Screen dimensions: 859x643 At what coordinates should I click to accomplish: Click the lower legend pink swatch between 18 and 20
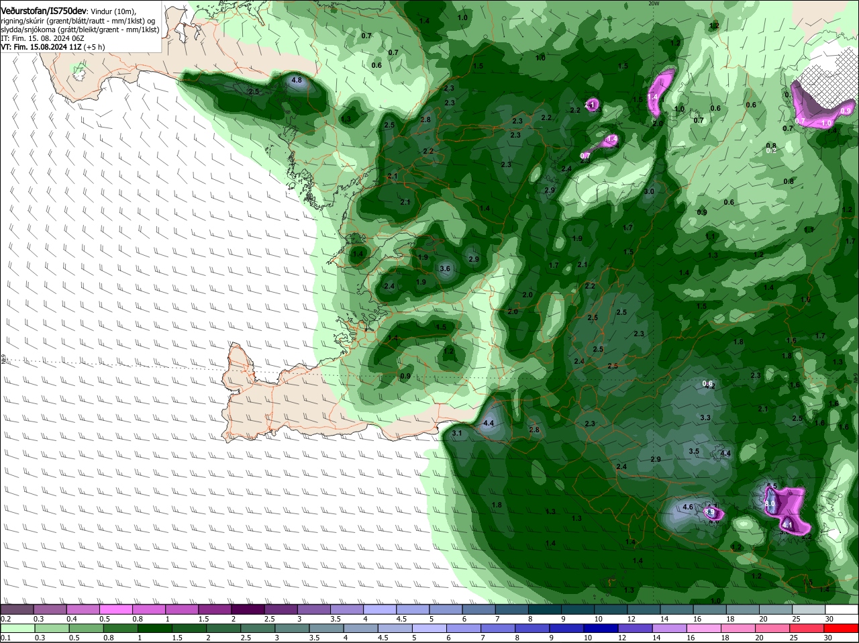coord(739,628)
